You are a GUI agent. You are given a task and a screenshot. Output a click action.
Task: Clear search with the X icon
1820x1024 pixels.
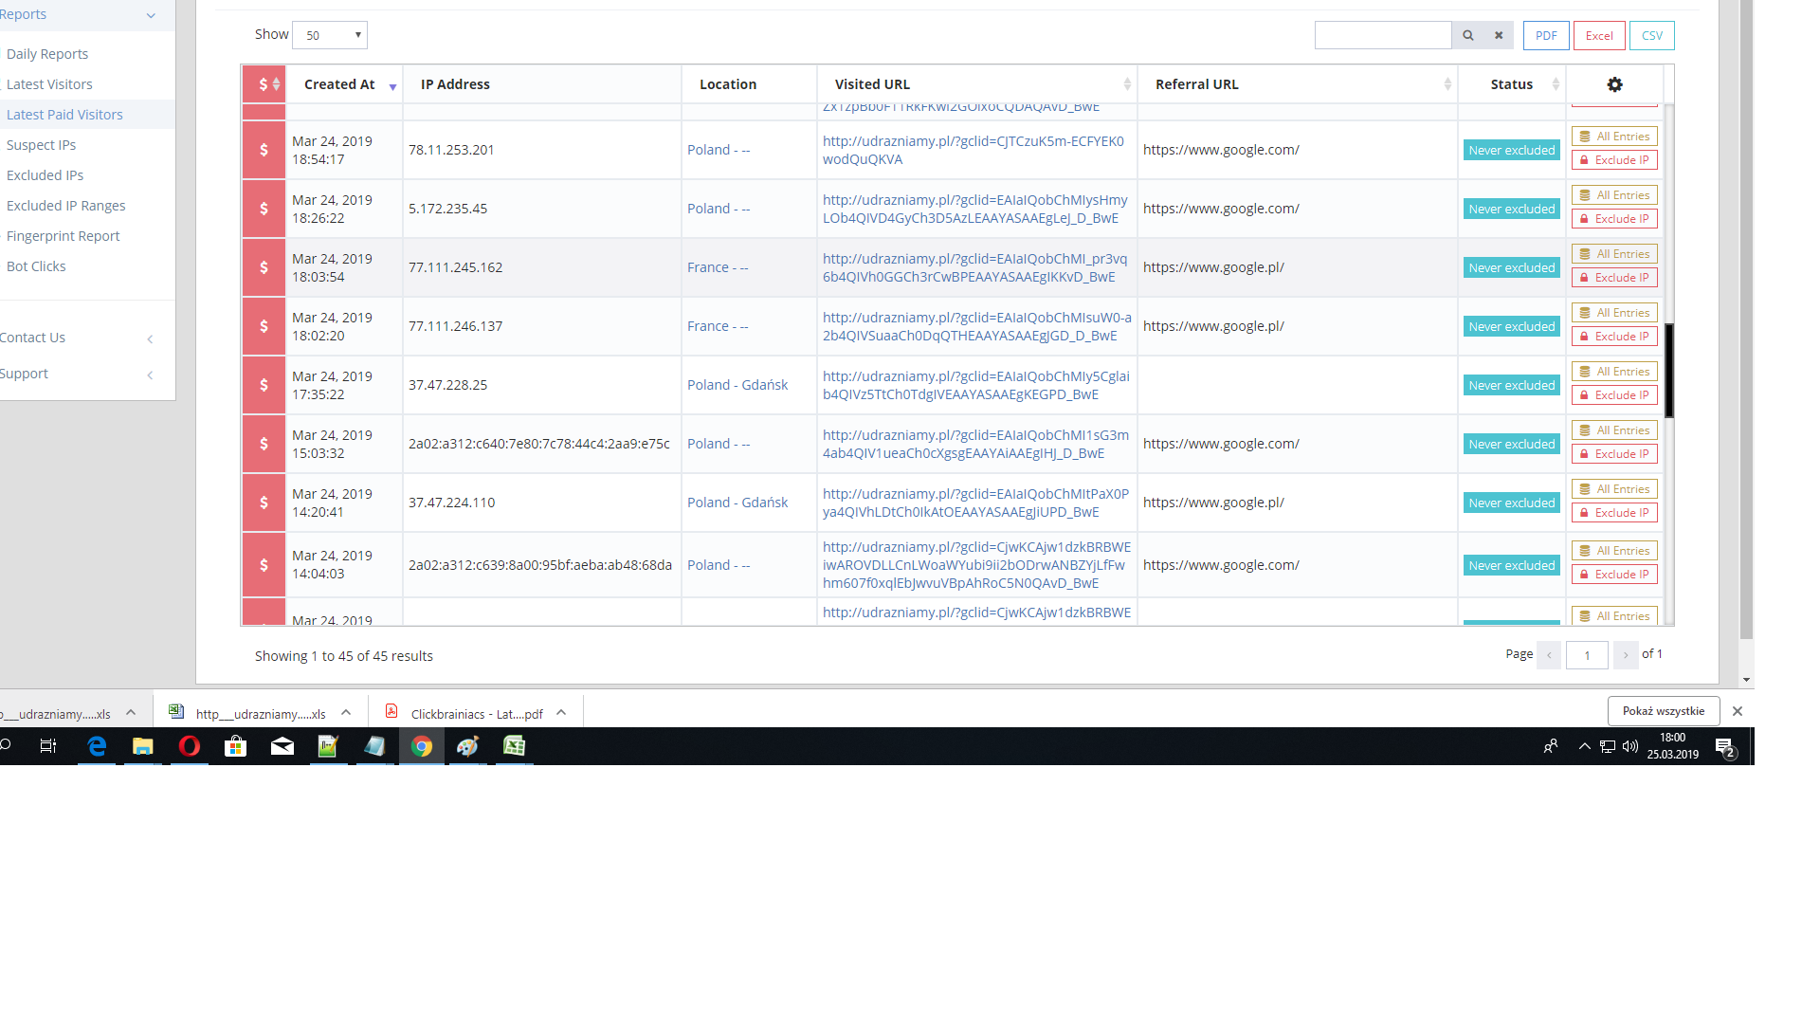tap(1499, 35)
